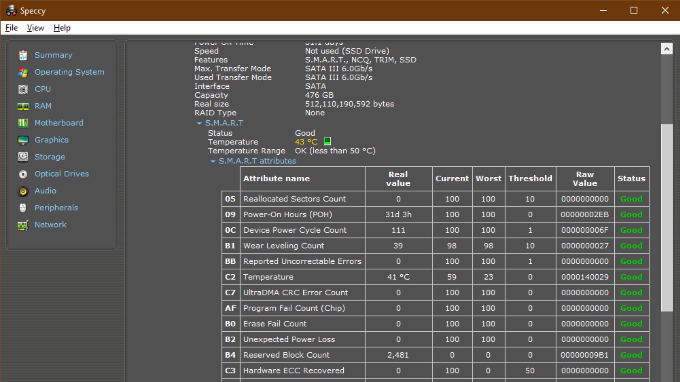
Task: Select the Device Power Cycle Count row
Action: pyautogui.click(x=435, y=230)
